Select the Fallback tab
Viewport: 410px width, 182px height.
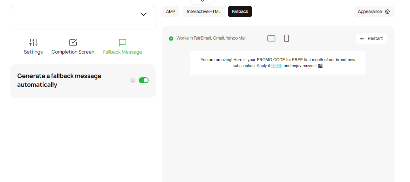pos(240,12)
